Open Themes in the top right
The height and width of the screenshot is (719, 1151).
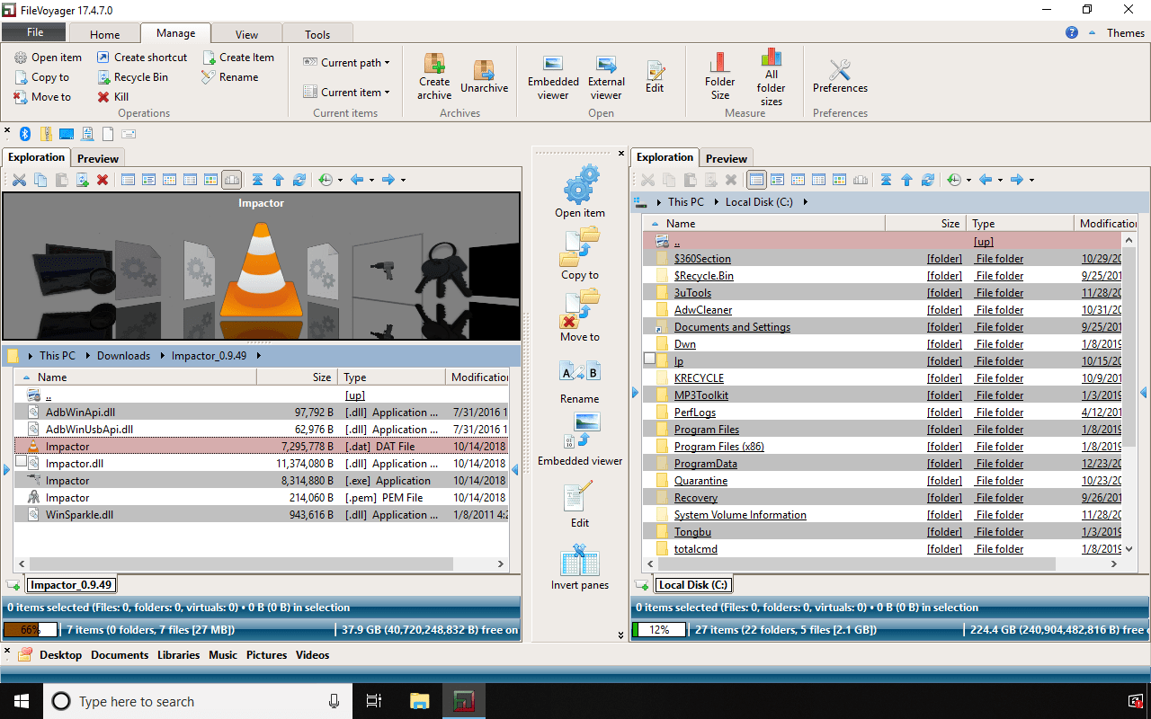coord(1126,32)
